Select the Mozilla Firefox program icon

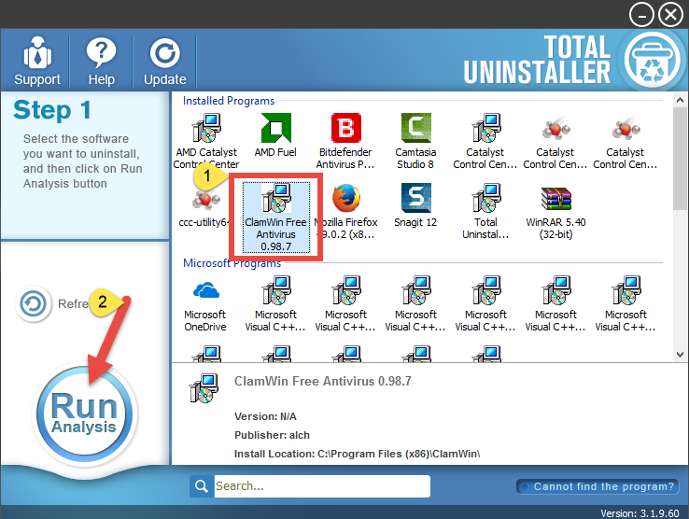(x=346, y=211)
